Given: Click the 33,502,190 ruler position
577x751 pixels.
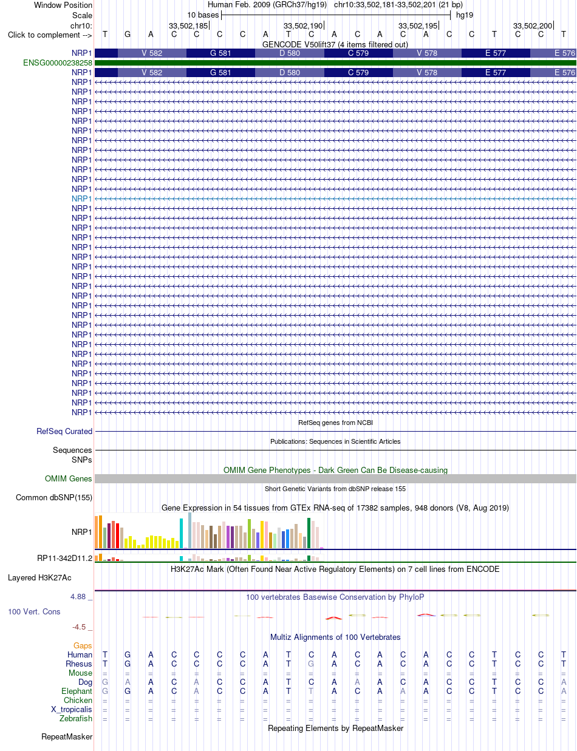Looking at the screenshot, I should (x=303, y=25).
